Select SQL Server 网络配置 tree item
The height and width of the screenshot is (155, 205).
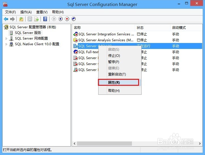pyautogui.click(x=31, y=38)
